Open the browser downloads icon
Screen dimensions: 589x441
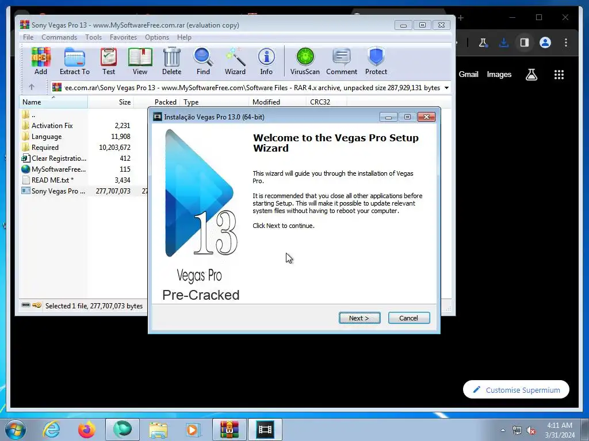click(x=504, y=42)
